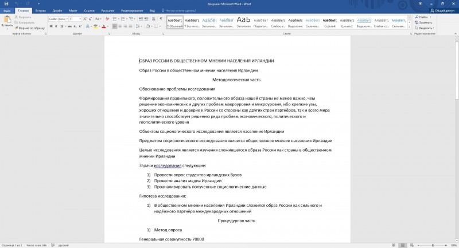
Task: Increase font size with the grow-font icon
Action: (x=85, y=19)
